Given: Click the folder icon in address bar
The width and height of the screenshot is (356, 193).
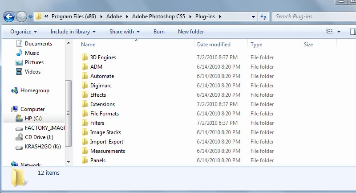Looking at the screenshot, I should (39, 16).
